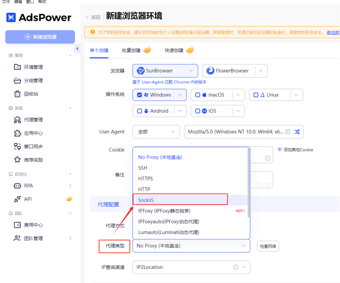Open 分组管理 folder icon
340x283 pixels.
[x=17, y=80]
